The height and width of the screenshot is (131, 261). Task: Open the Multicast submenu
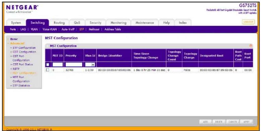click(x=94, y=29)
